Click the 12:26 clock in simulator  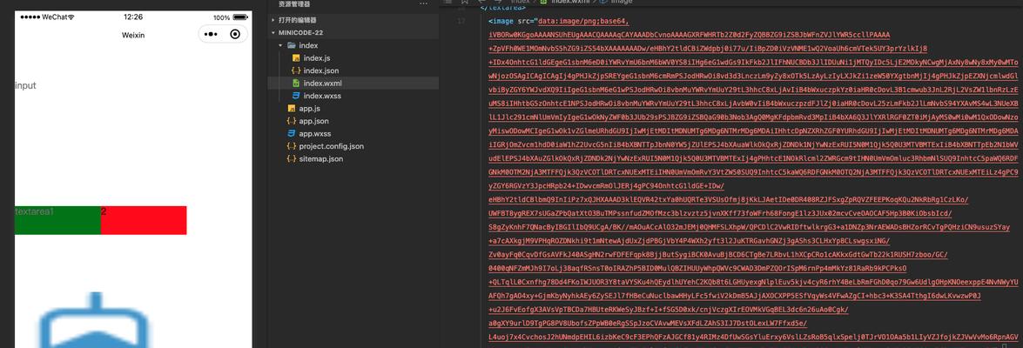pyautogui.click(x=132, y=17)
